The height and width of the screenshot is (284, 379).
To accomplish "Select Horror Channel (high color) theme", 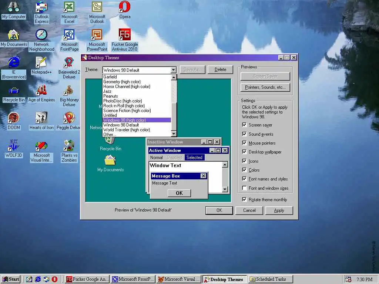I will [x=137, y=87].
